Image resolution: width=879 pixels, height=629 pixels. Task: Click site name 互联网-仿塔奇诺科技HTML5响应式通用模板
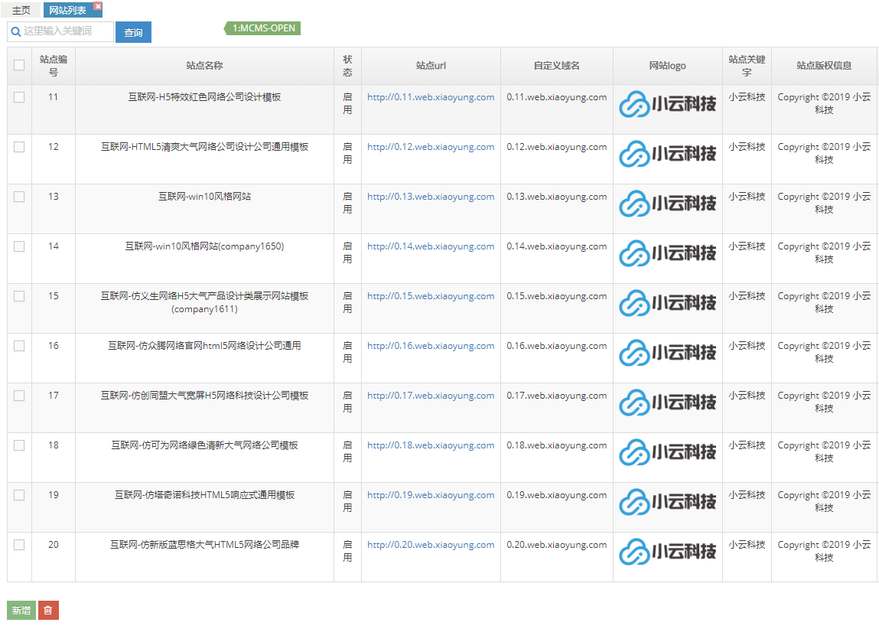coord(204,495)
